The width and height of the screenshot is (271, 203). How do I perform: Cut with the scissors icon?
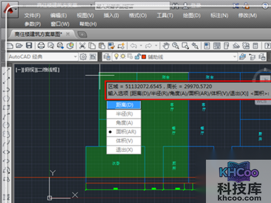pos(82,45)
